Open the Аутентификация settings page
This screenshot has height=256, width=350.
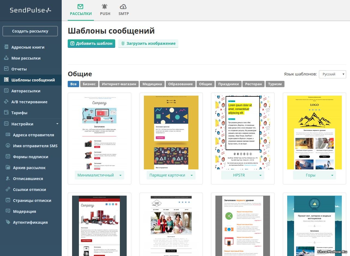coord(31,222)
